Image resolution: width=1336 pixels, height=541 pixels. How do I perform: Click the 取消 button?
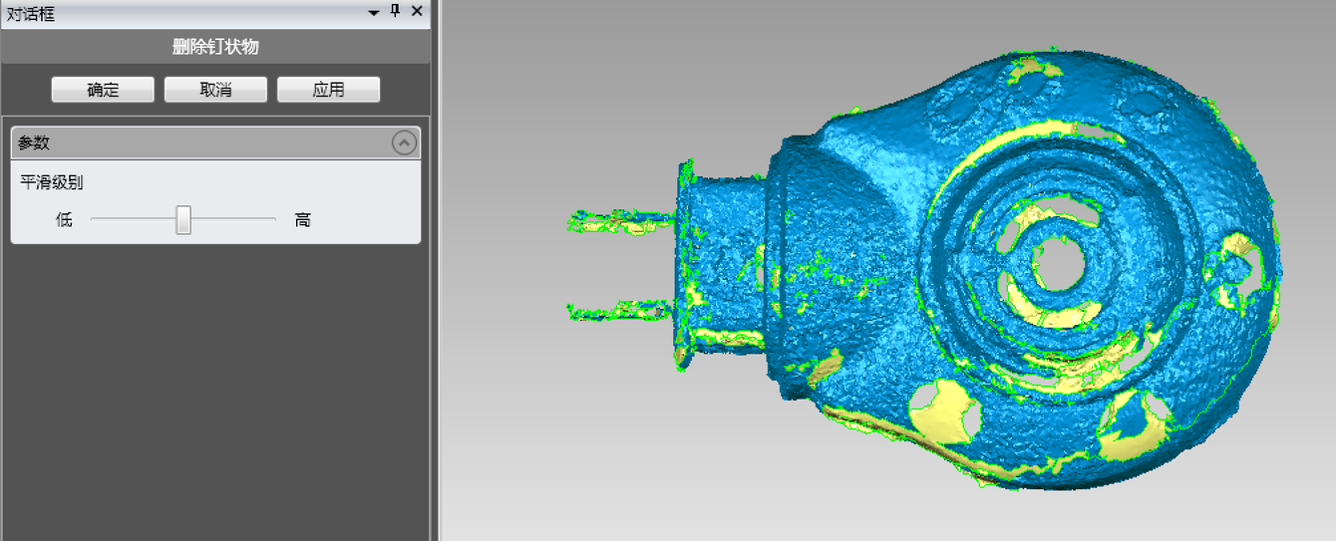point(215,90)
